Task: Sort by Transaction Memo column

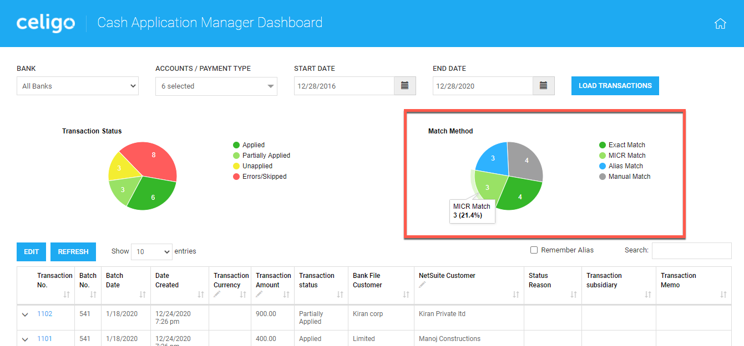Action: pos(723,295)
